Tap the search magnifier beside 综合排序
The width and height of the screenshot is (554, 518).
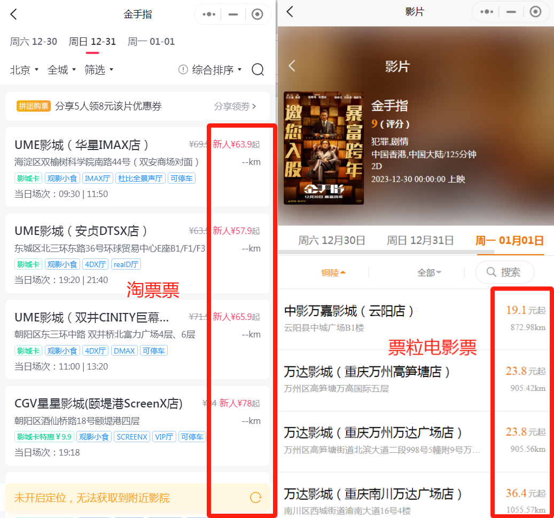[x=258, y=69]
